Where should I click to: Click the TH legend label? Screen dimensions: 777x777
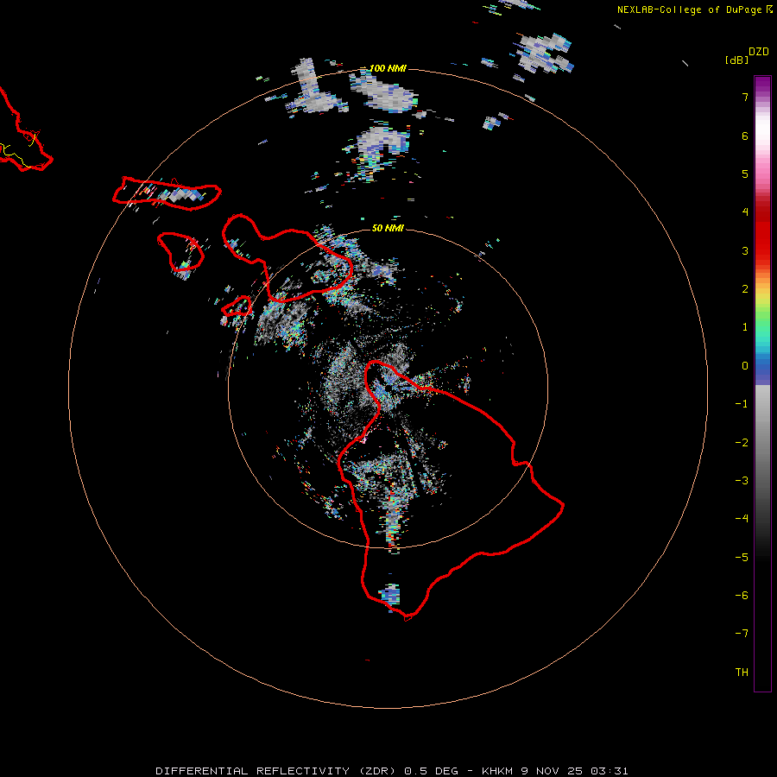click(x=742, y=673)
